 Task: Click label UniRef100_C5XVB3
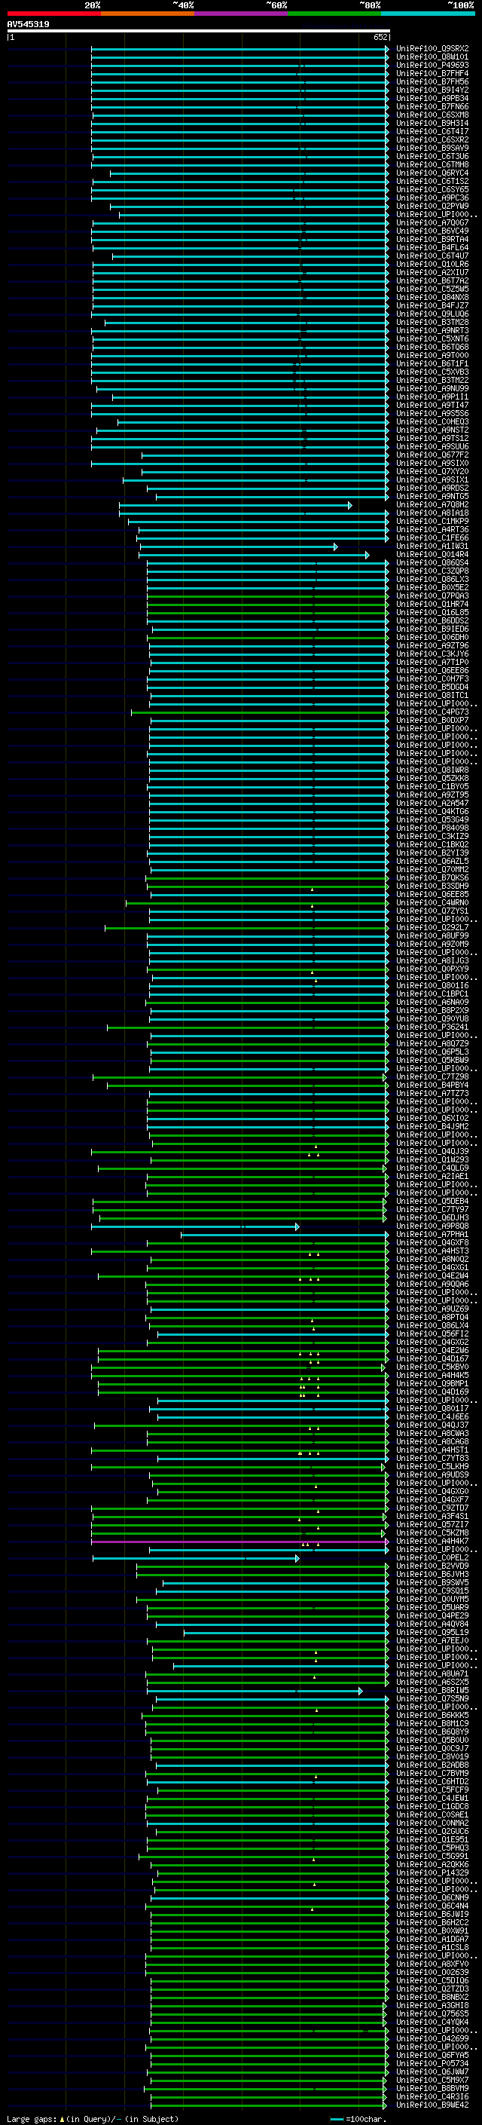pos(432,372)
